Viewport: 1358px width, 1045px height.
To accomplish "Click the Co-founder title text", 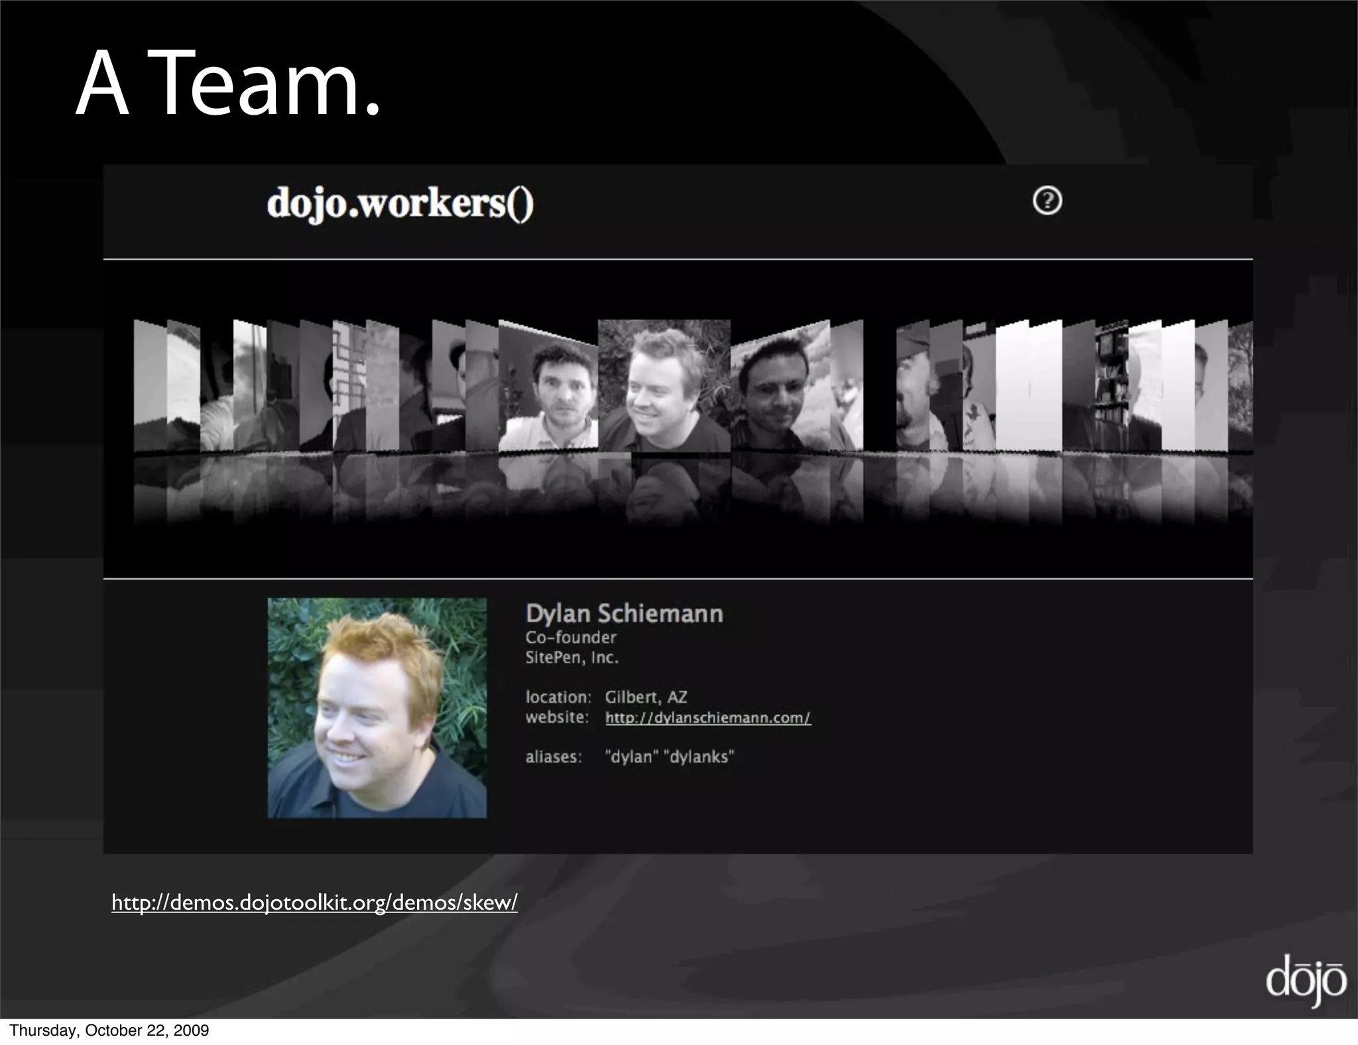I will coord(571,637).
